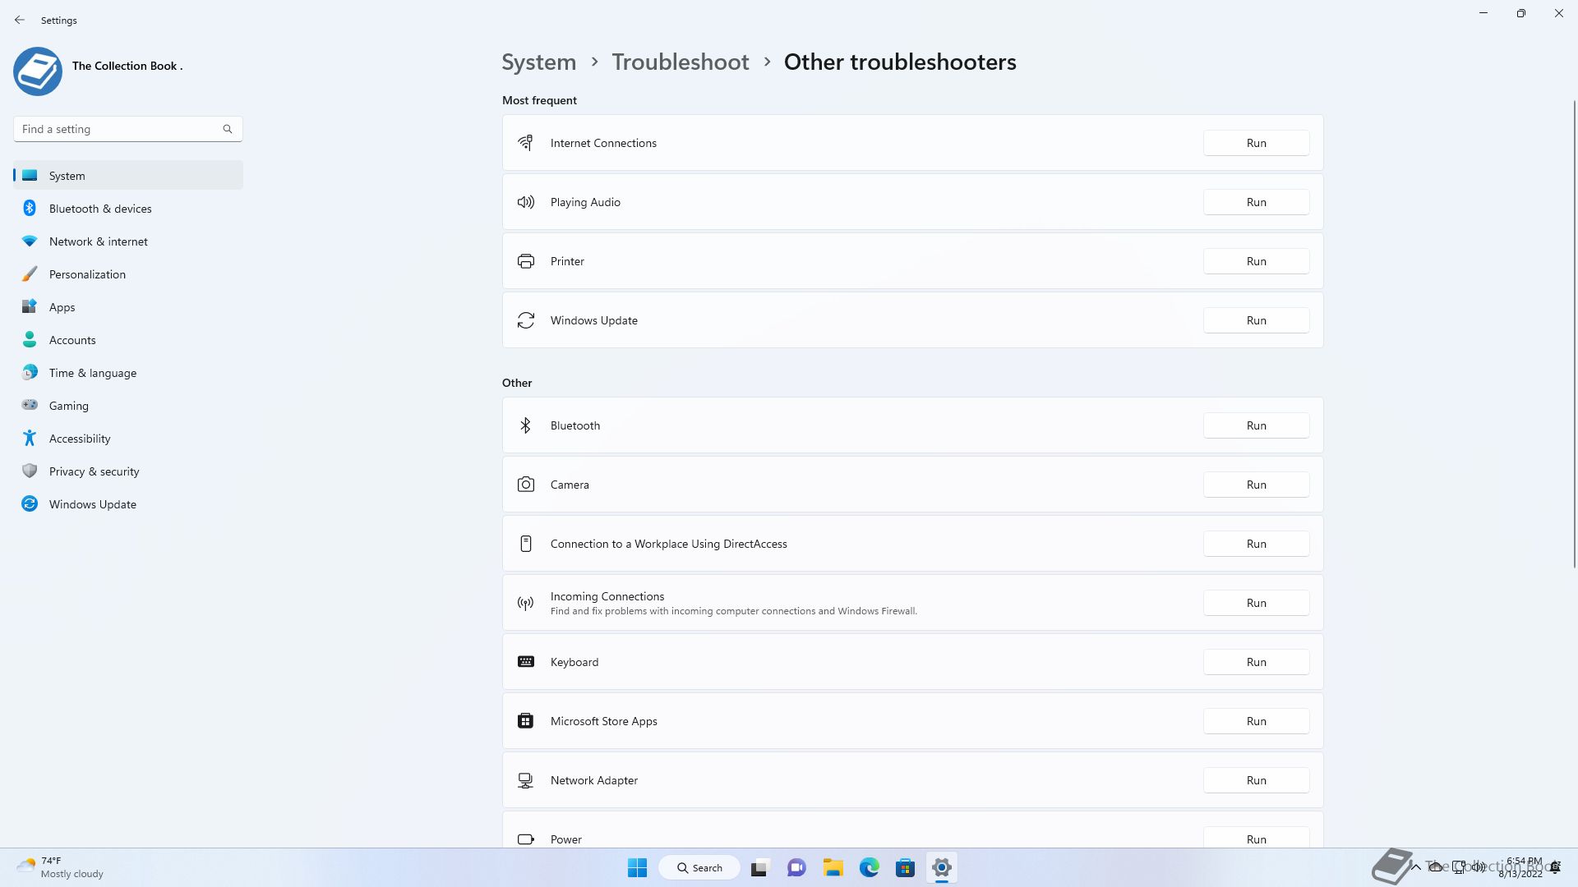
Task: Open Time & language settings
Action: (128, 373)
